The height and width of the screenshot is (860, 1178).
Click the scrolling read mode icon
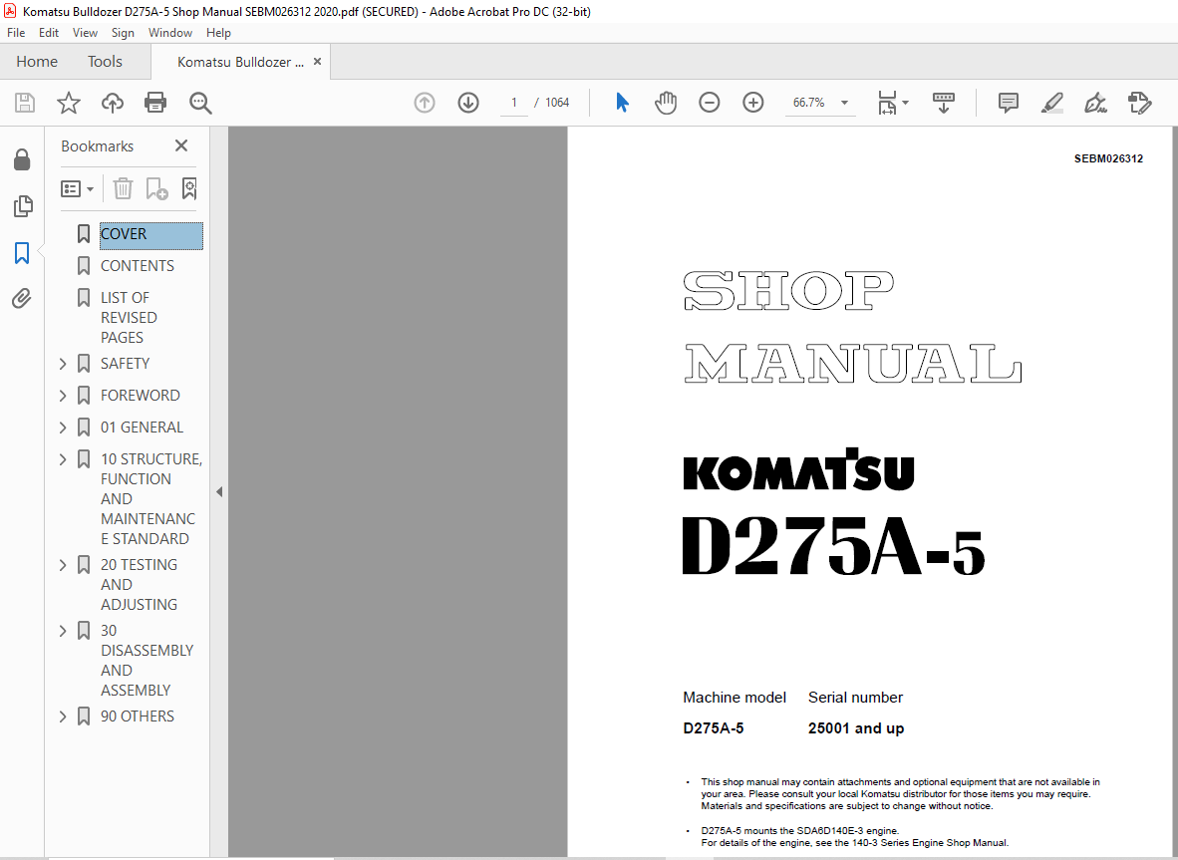click(943, 103)
